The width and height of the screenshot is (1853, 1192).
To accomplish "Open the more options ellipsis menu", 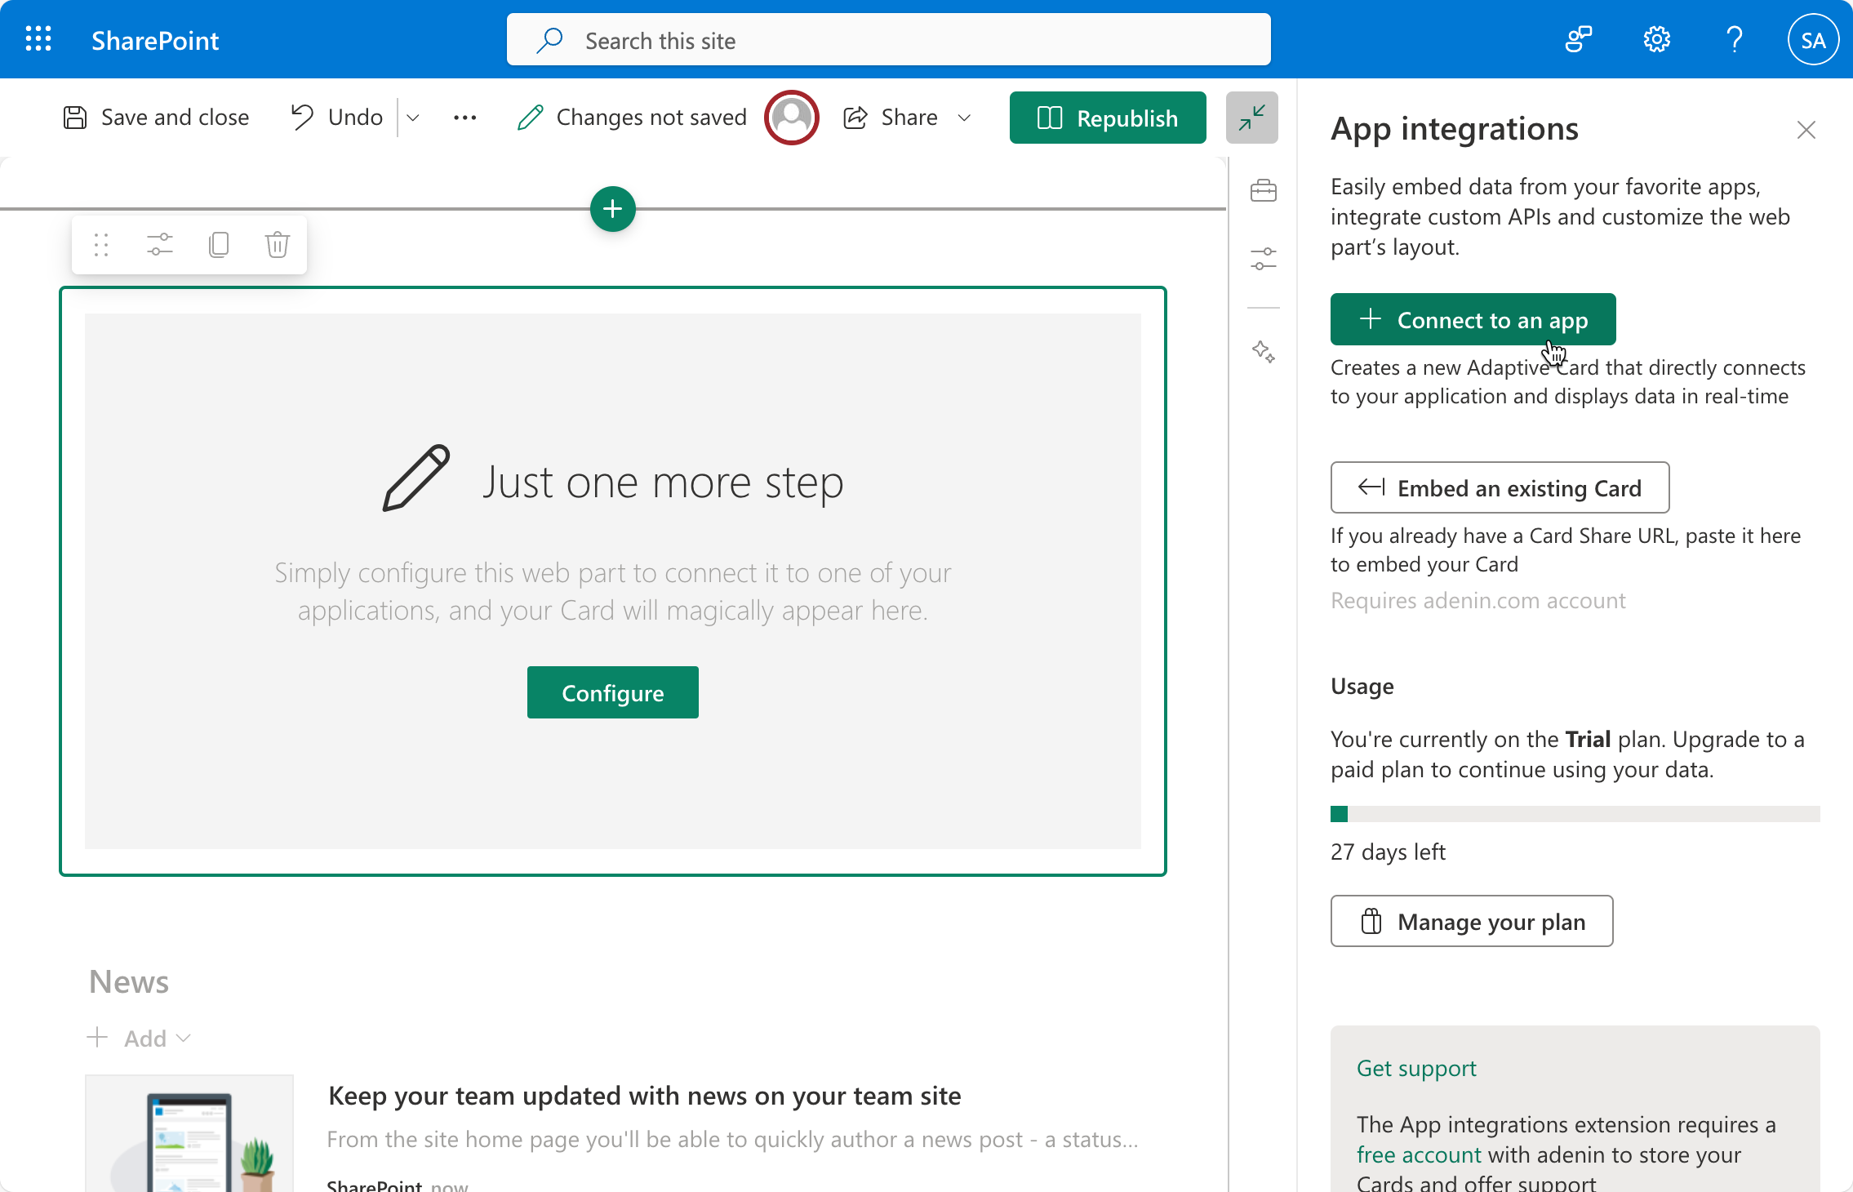I will pyautogui.click(x=464, y=118).
